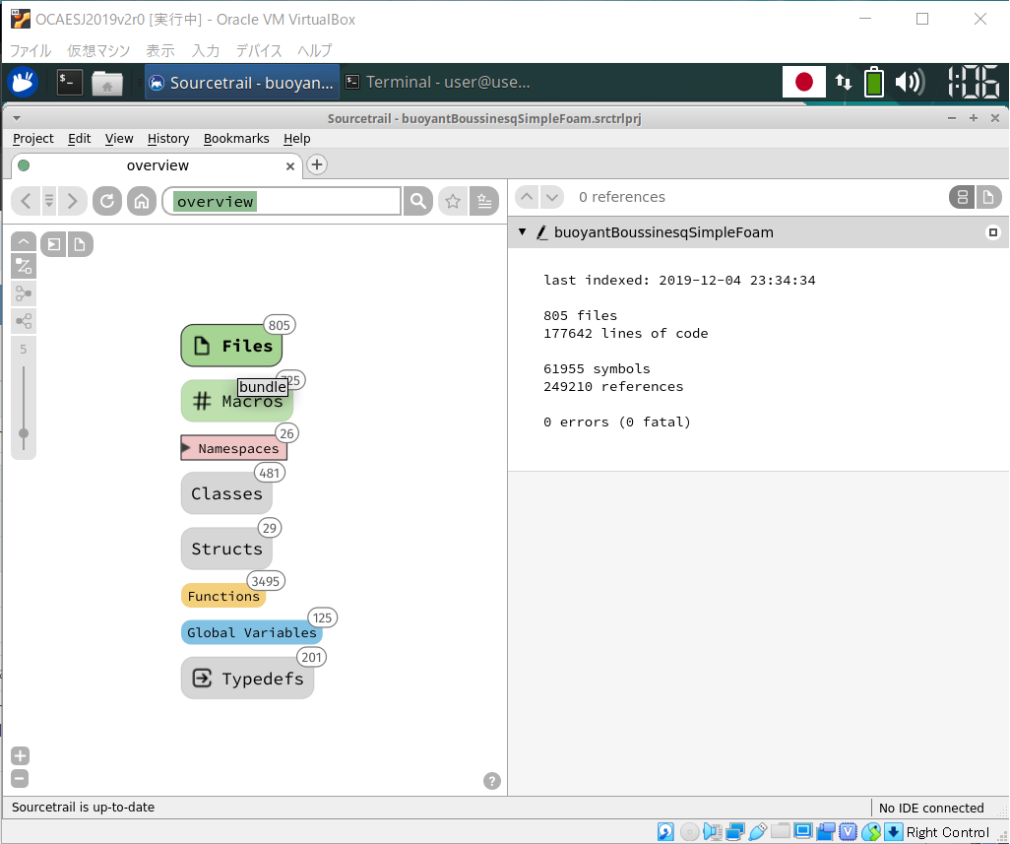
Task: Collapse the buoyantBoussinesqSimpleFoam code section
Action: tap(523, 232)
